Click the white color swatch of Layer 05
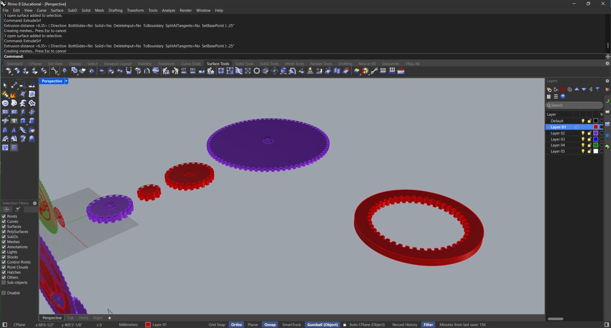 point(596,152)
